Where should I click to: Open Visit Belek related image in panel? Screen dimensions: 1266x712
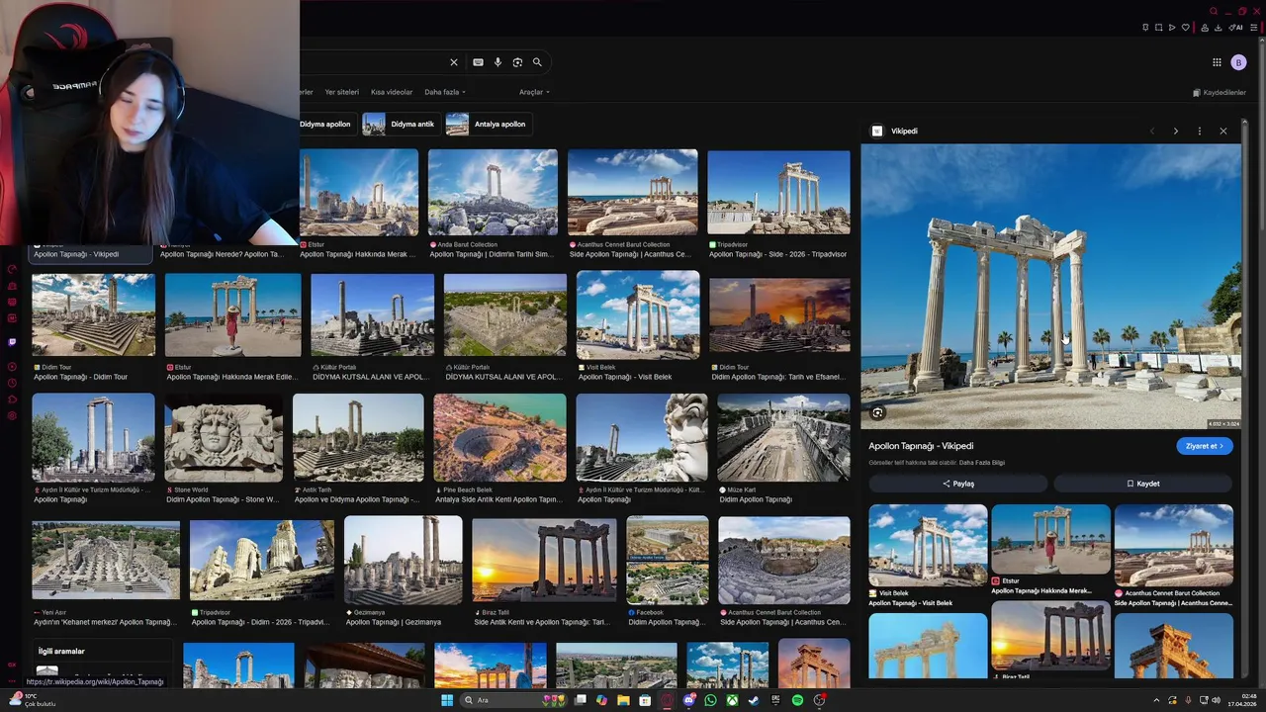click(928, 546)
